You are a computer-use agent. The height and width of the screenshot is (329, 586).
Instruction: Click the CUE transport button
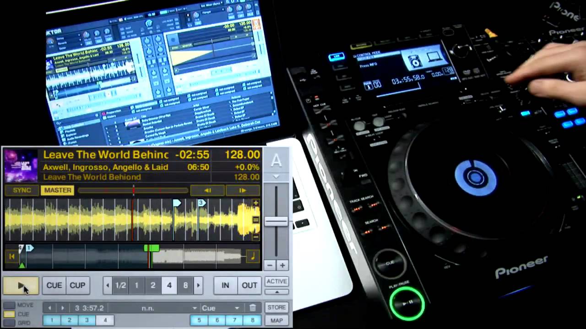tap(54, 285)
